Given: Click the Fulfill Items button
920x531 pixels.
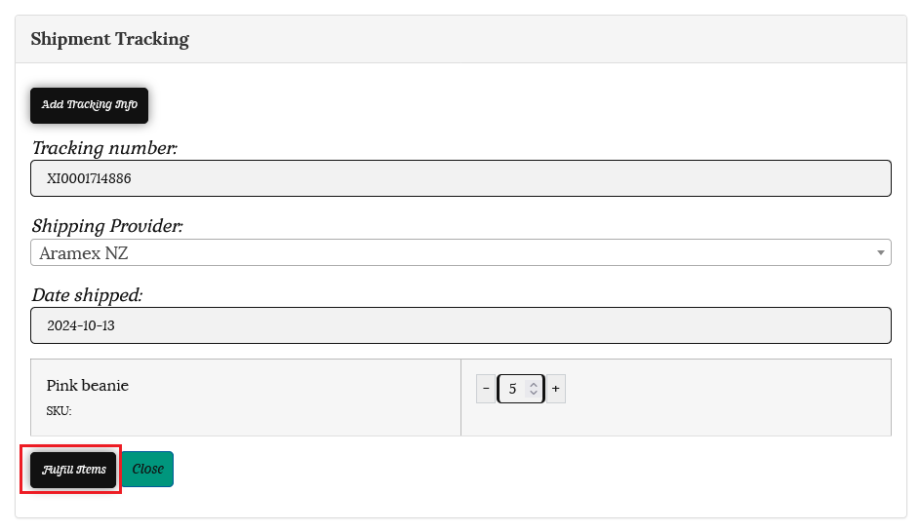Looking at the screenshot, I should coord(73,470).
